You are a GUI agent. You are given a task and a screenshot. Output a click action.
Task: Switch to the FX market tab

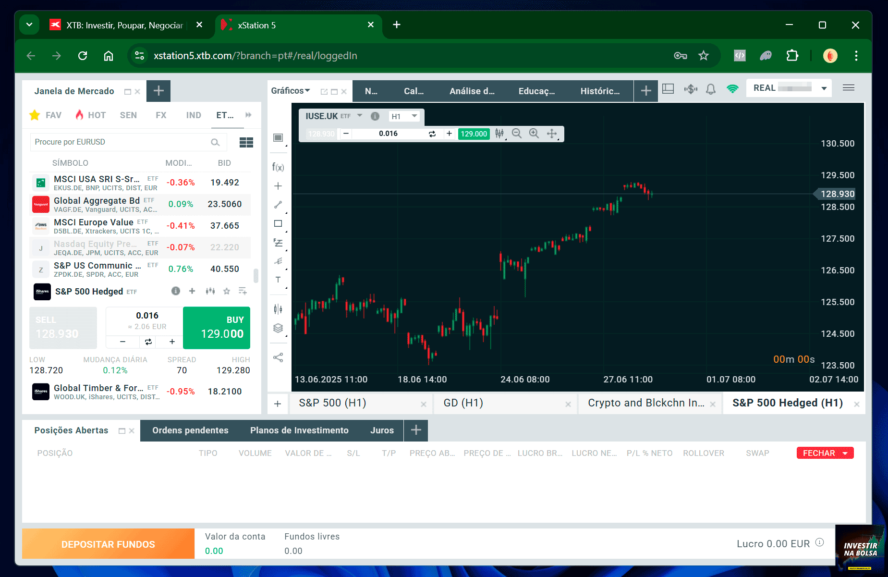(161, 115)
